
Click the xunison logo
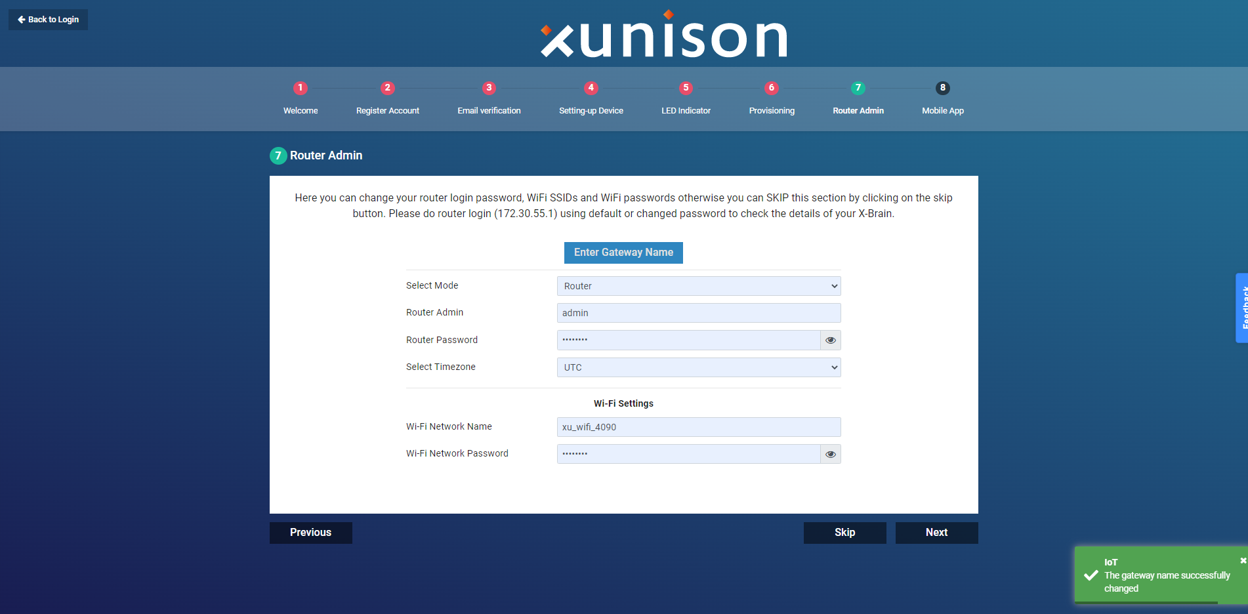coord(663,34)
